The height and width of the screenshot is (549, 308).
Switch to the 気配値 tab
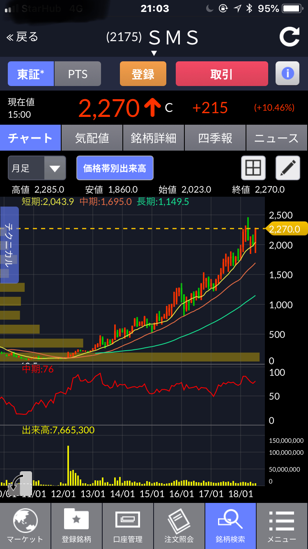[x=92, y=138]
